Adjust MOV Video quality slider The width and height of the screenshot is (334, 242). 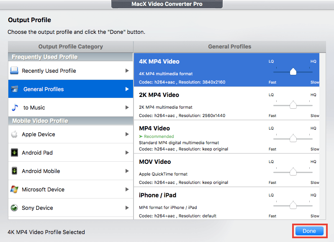(293, 172)
